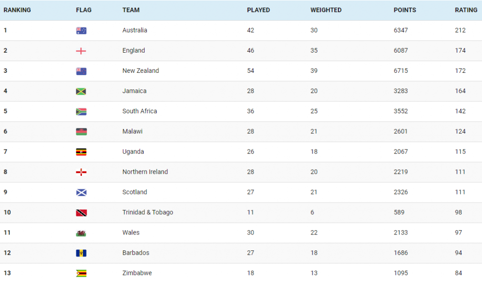Image resolution: width=482 pixels, height=281 pixels.
Task: Click the WEIGHTED column header
Action: point(326,10)
